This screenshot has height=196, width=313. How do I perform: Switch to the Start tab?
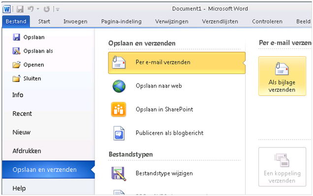click(44, 21)
